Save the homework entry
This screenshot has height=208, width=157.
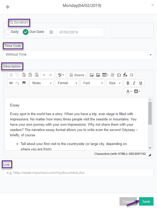tap(146, 201)
